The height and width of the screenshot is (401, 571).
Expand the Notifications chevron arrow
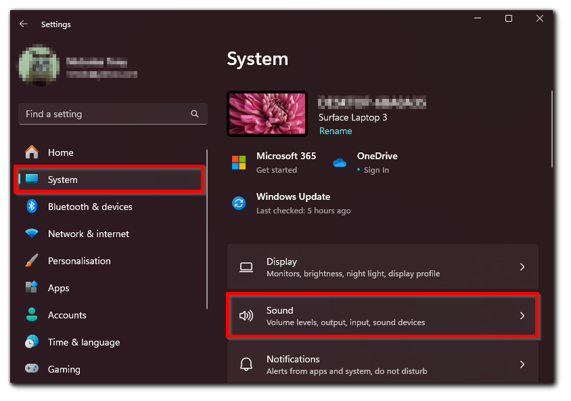click(x=522, y=364)
